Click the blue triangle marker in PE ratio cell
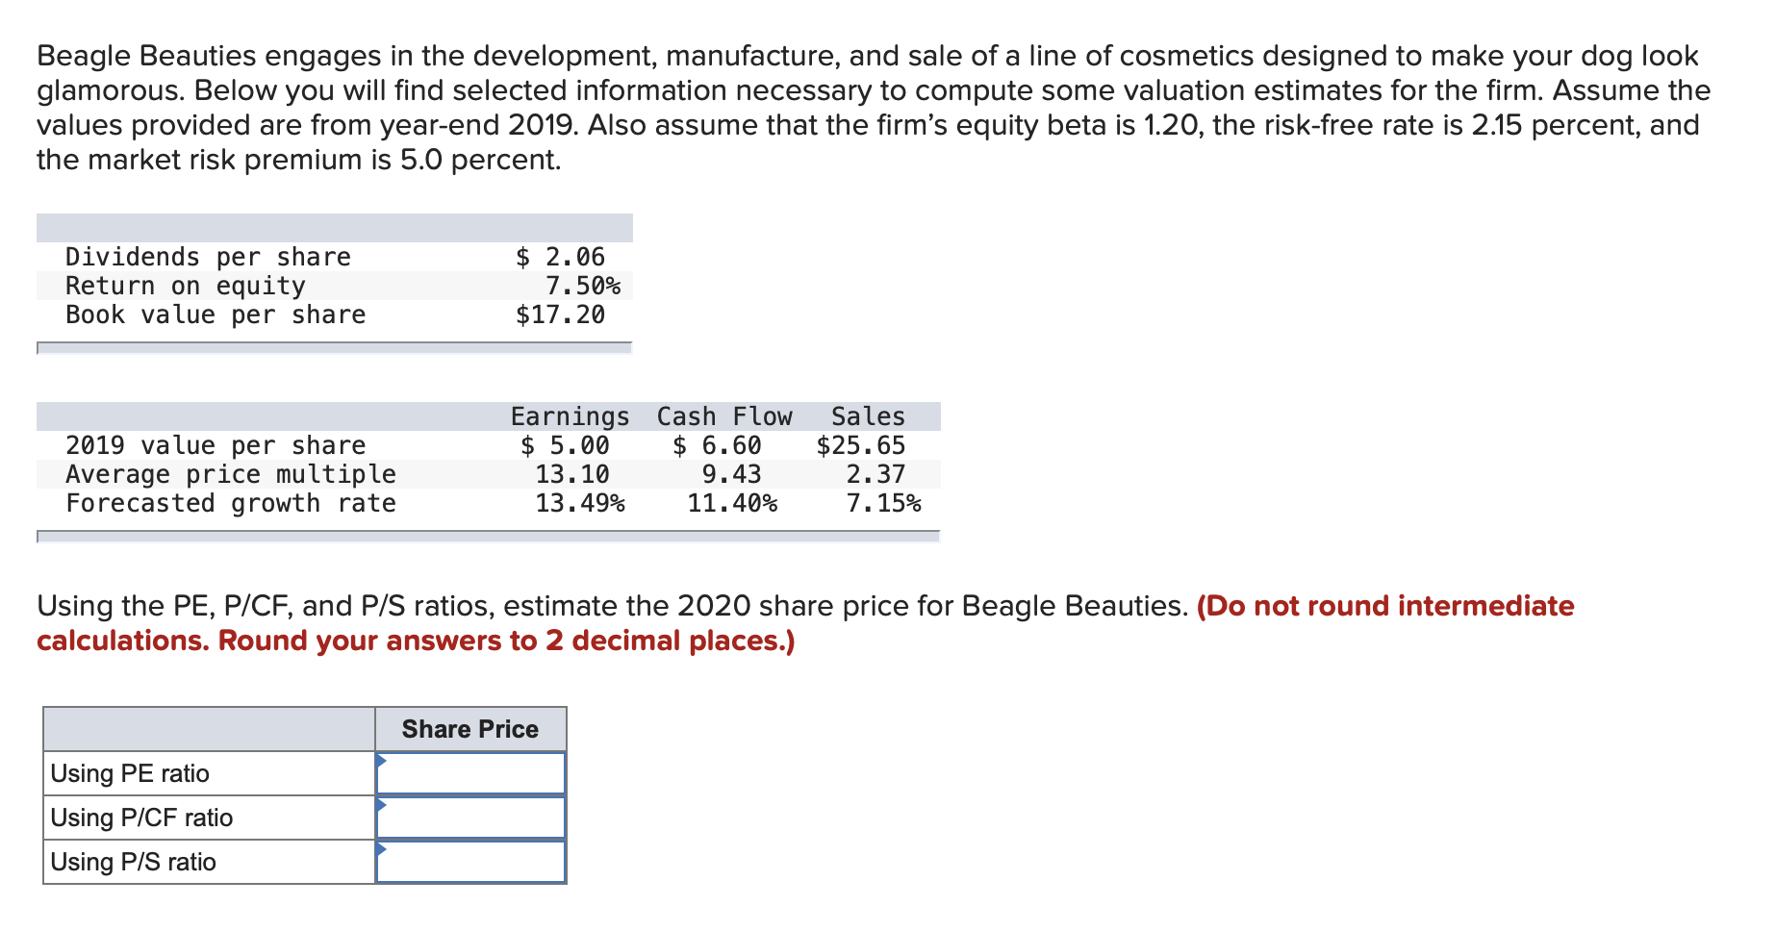Image resolution: width=1776 pixels, height=931 pixels. [x=381, y=760]
